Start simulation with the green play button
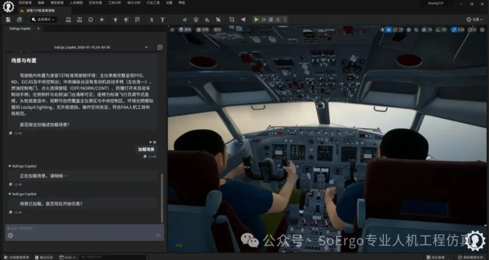Image resolution: width=489 pixels, height=260 pixels. click(x=256, y=19)
